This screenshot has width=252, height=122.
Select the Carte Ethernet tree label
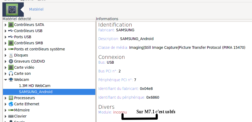(x=27, y=104)
